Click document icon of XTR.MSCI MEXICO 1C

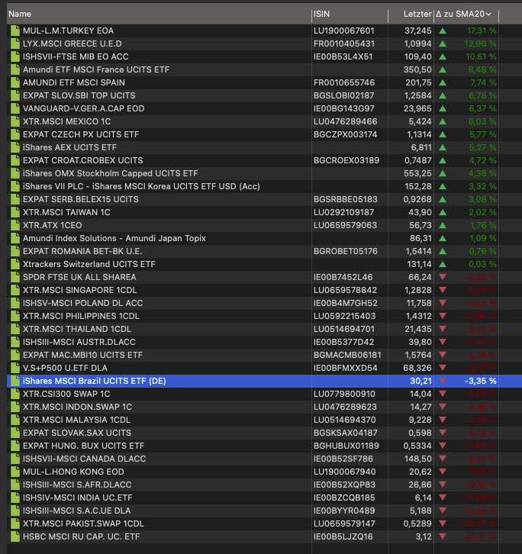[15, 121]
